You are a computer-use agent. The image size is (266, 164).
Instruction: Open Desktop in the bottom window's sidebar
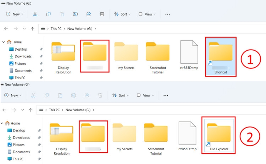[16, 130]
